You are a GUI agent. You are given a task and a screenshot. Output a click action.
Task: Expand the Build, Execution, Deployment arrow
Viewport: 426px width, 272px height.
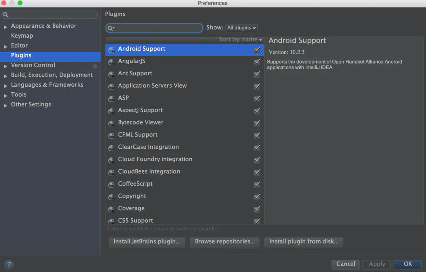pos(5,76)
